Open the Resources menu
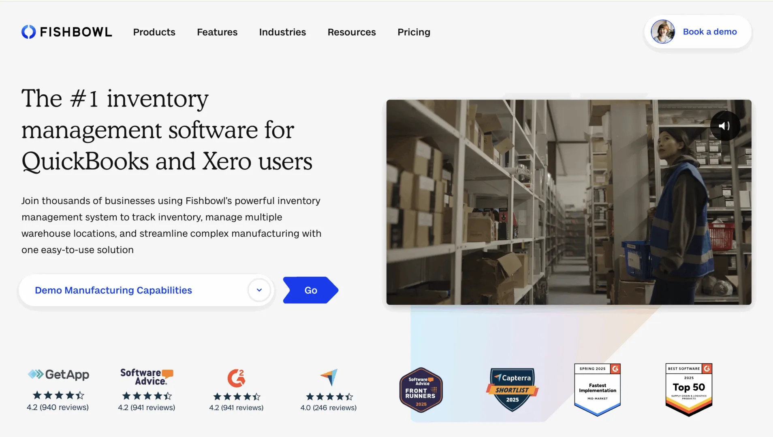 tap(352, 32)
